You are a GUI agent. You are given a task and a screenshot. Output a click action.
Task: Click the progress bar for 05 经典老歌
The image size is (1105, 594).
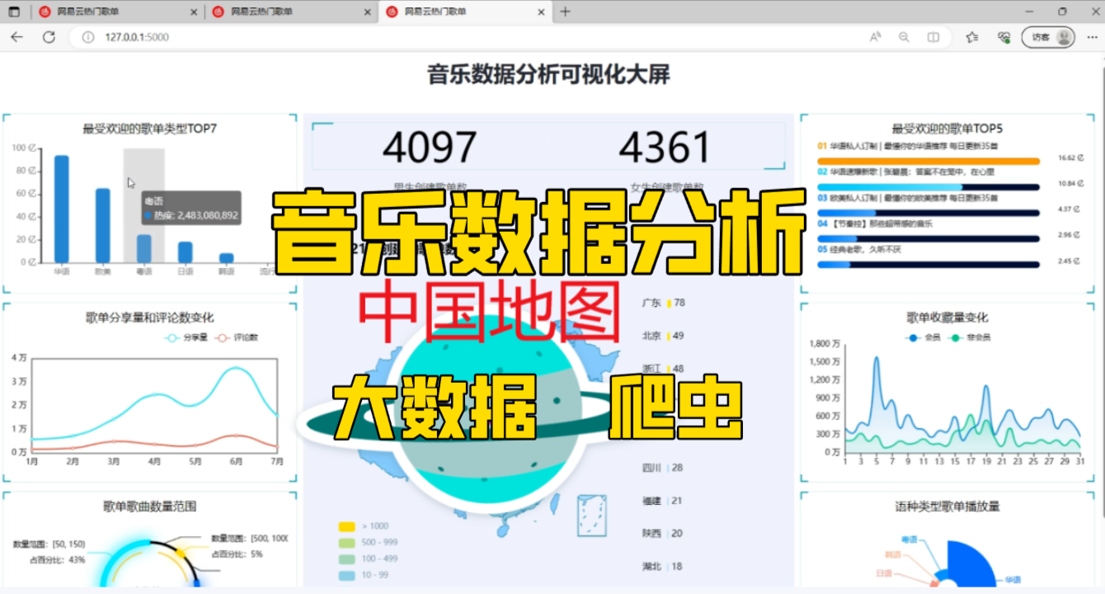click(x=929, y=264)
